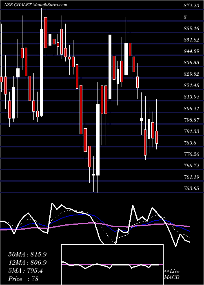Select the 798.87 price axis label
Image resolution: width=204 pixels, height=285 pixels.
[x=191, y=120]
